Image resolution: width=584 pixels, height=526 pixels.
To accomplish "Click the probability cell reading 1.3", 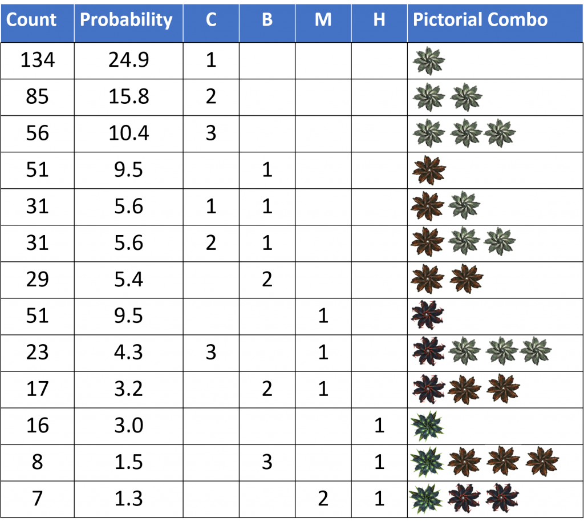I will pyautogui.click(x=128, y=499).
